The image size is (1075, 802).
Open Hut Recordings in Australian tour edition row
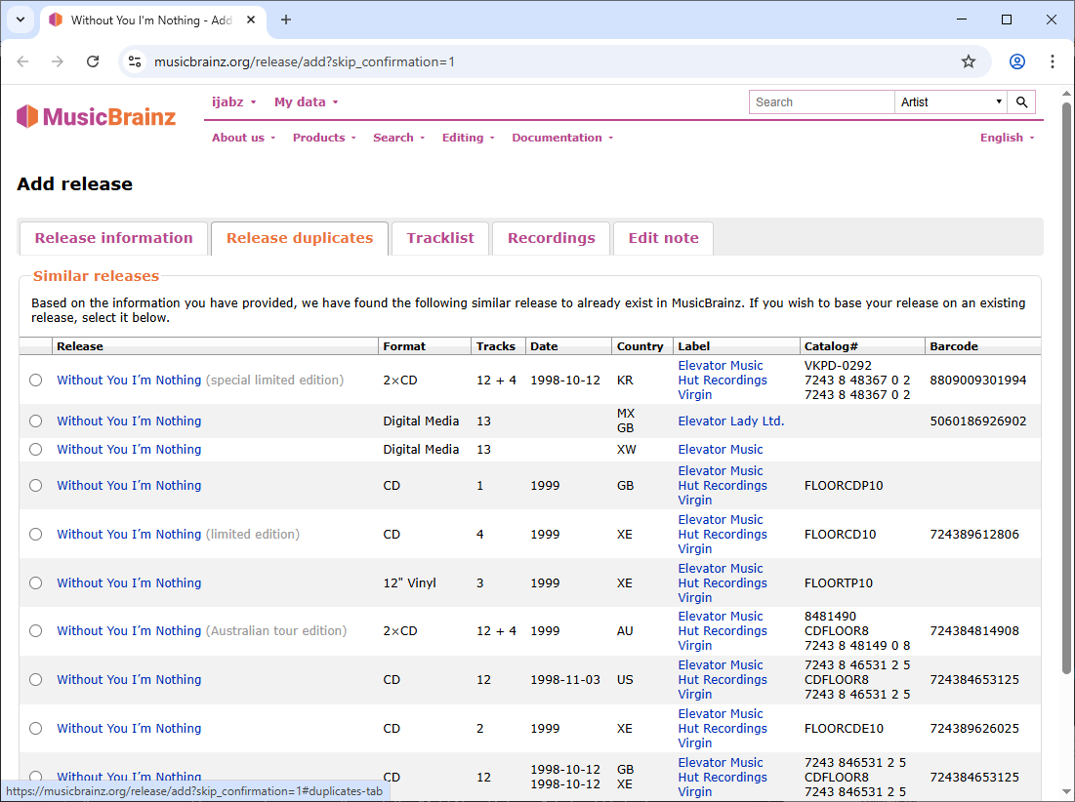click(723, 631)
